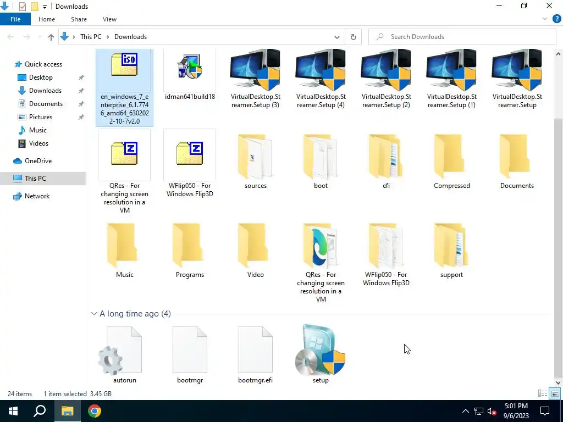Open Desktop in navigation pane

click(41, 77)
